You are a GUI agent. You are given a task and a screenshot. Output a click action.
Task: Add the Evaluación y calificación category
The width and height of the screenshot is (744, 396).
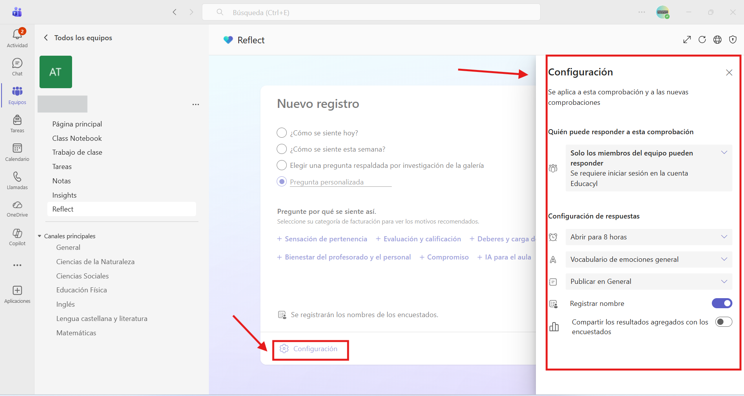[x=418, y=239]
